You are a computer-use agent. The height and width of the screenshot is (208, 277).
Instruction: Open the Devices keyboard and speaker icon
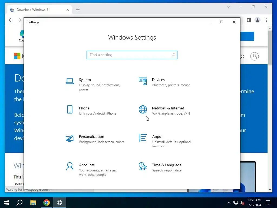[143, 81]
